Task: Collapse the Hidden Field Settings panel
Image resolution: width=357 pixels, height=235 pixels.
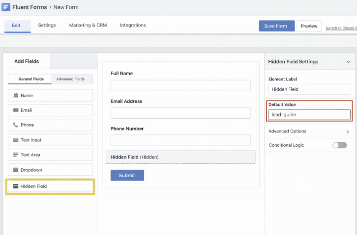Action: point(348,62)
